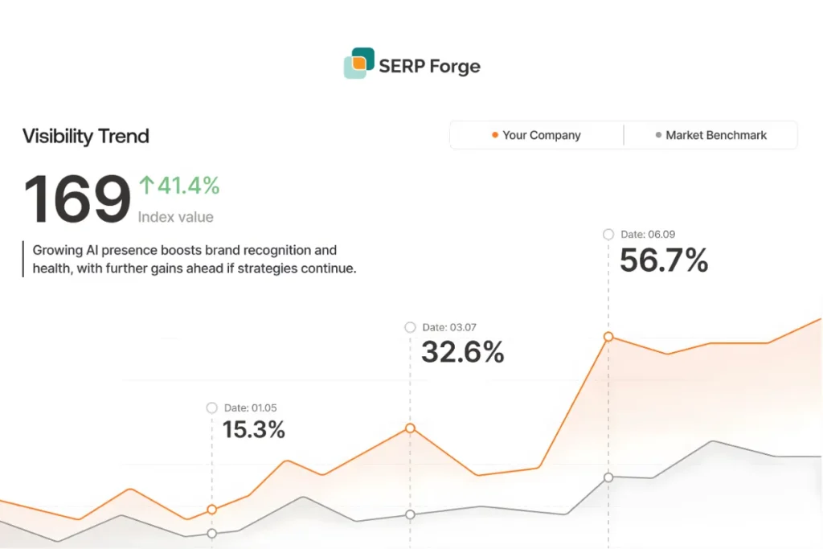Click the 169 index value number

77,199
